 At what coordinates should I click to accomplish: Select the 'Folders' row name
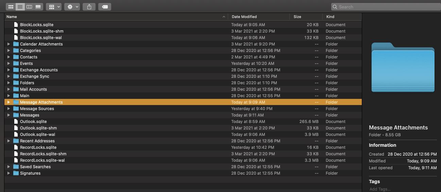[x=27, y=83]
